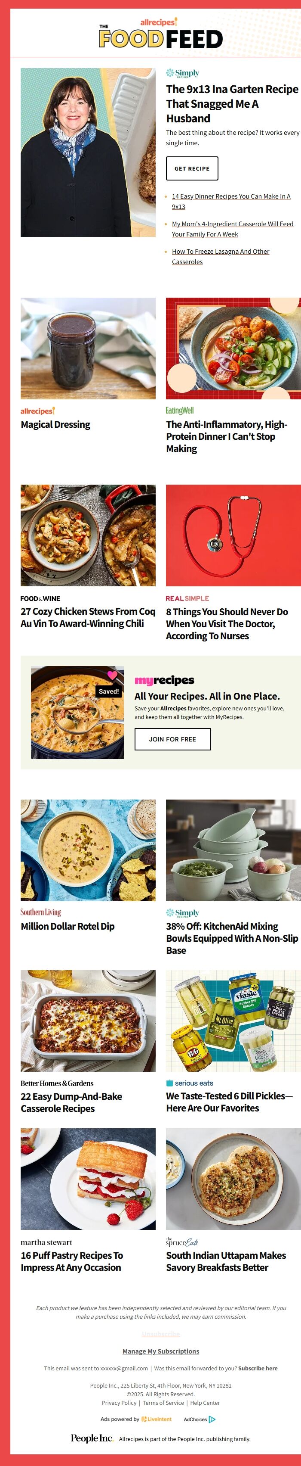301x1466 pixels.
Task: Open Million Dollar Rotel Dip headline
Action: (68, 927)
